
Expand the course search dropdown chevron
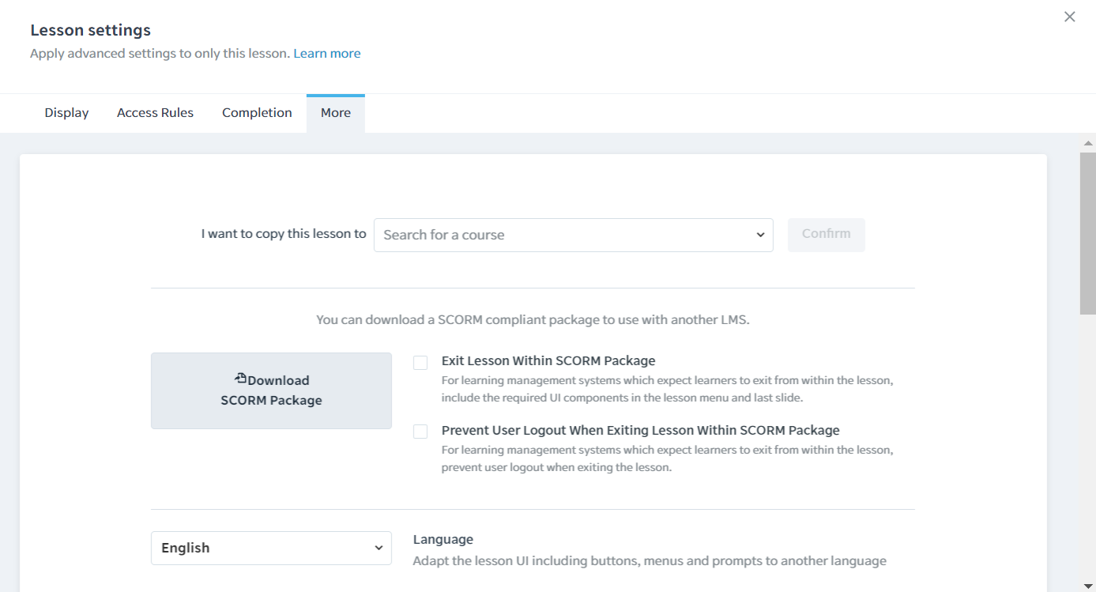tap(760, 235)
